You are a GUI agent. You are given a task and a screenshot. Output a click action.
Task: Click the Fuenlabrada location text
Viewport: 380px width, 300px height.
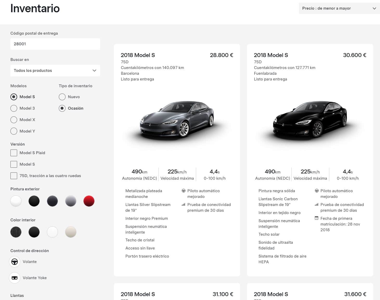click(265, 73)
